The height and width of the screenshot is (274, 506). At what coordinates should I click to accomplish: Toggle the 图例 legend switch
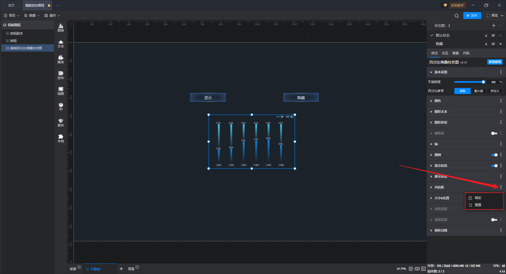494,155
